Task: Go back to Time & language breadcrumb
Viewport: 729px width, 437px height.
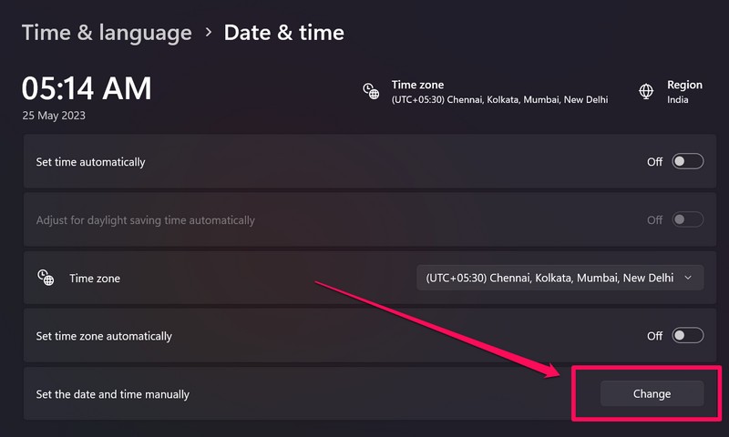Action: pos(107,34)
